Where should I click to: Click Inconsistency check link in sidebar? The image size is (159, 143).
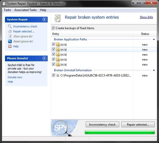(x=25, y=26)
